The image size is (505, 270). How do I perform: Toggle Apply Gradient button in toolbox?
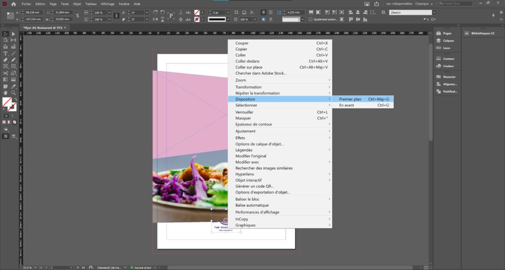click(x=9, y=122)
